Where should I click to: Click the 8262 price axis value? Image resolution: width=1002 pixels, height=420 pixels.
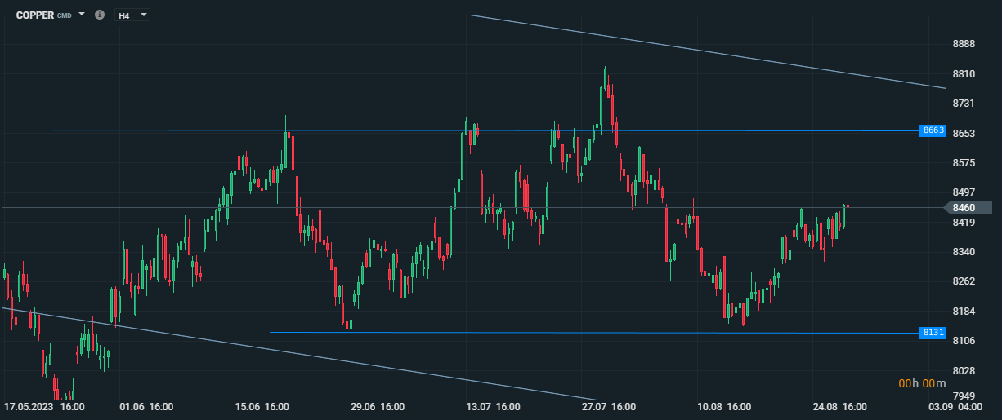[964, 281]
